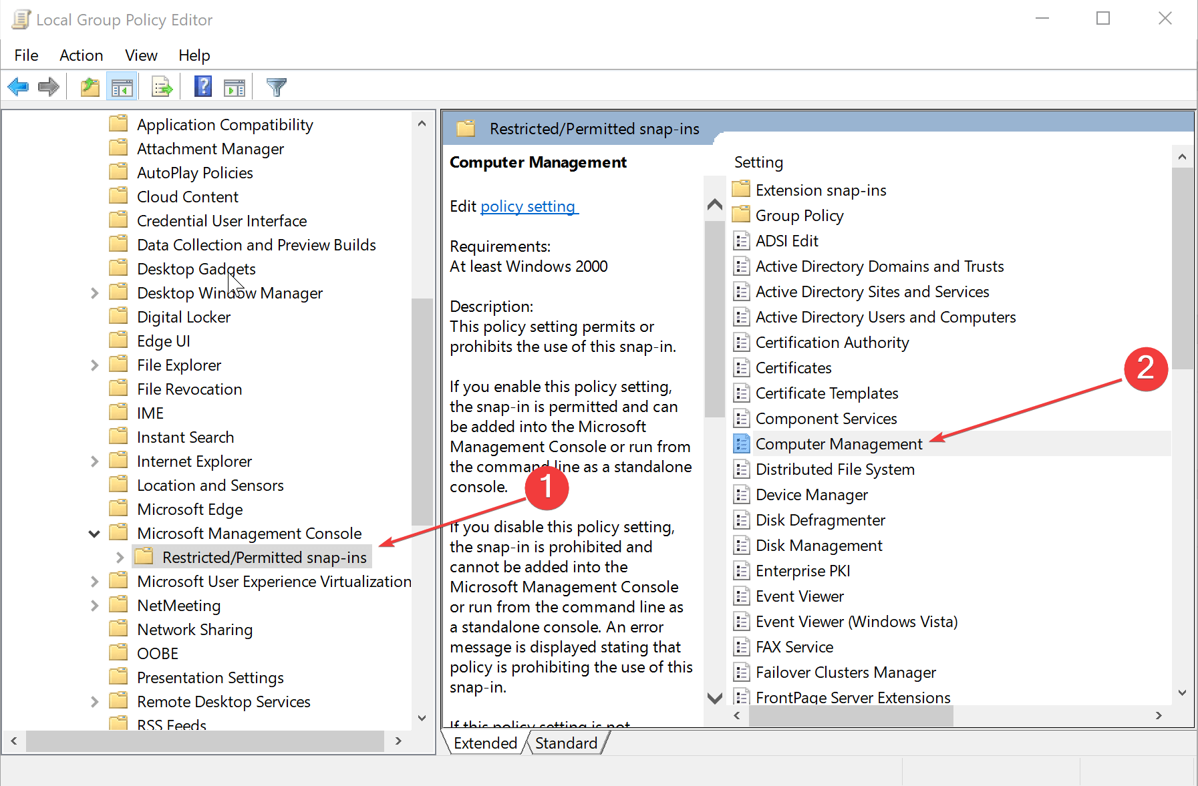Select Presentation Settings in tree
This screenshot has height=786, width=1198.
click(x=210, y=677)
